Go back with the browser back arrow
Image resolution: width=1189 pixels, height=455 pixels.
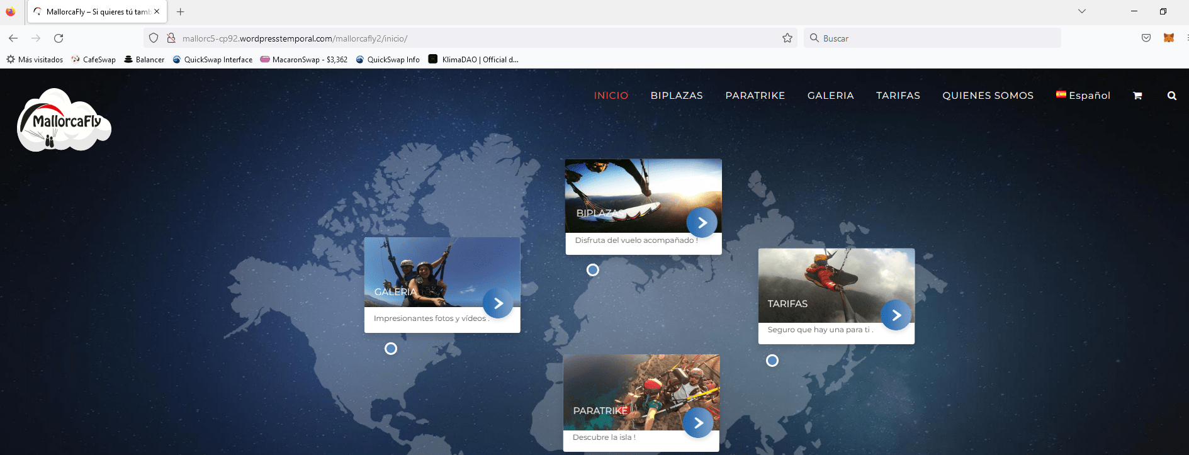click(x=13, y=38)
